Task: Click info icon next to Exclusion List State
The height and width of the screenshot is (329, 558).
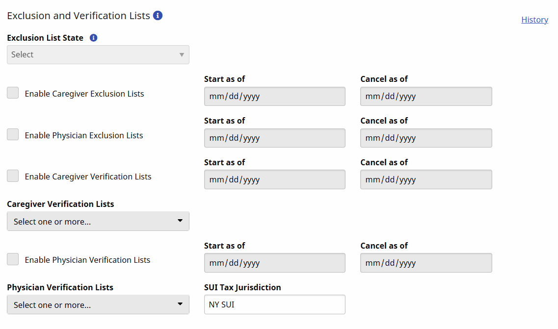Action: [93, 38]
